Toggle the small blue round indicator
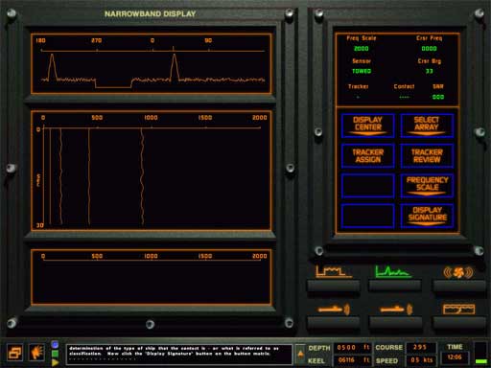The image size is (491, 368). 55,344
